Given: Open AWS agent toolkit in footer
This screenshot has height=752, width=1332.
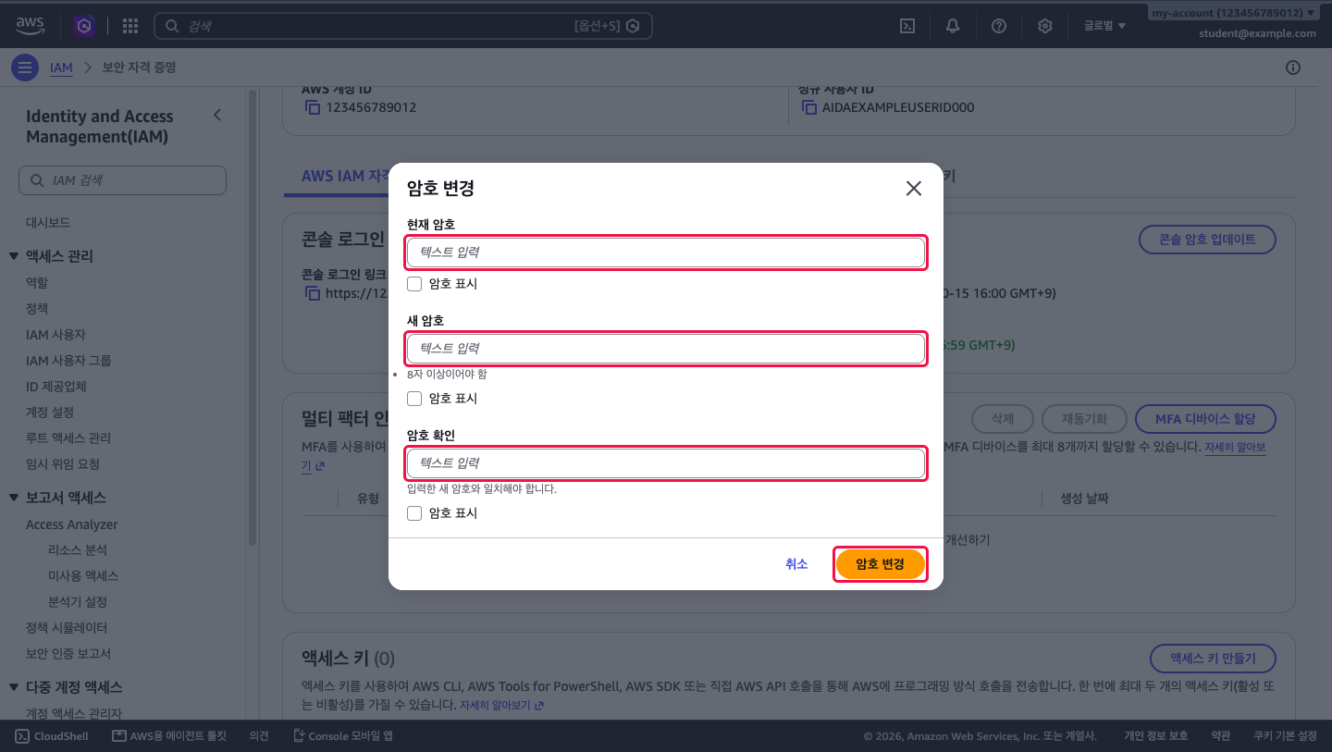Looking at the screenshot, I should tap(169, 736).
